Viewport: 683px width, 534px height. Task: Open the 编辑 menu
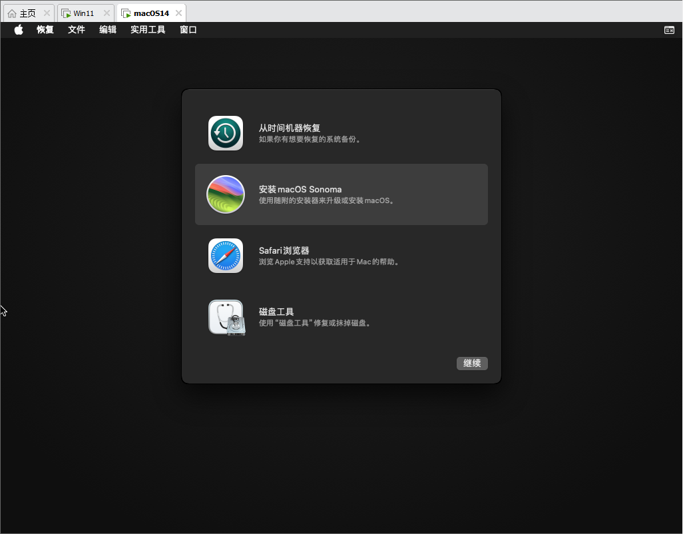[108, 29]
